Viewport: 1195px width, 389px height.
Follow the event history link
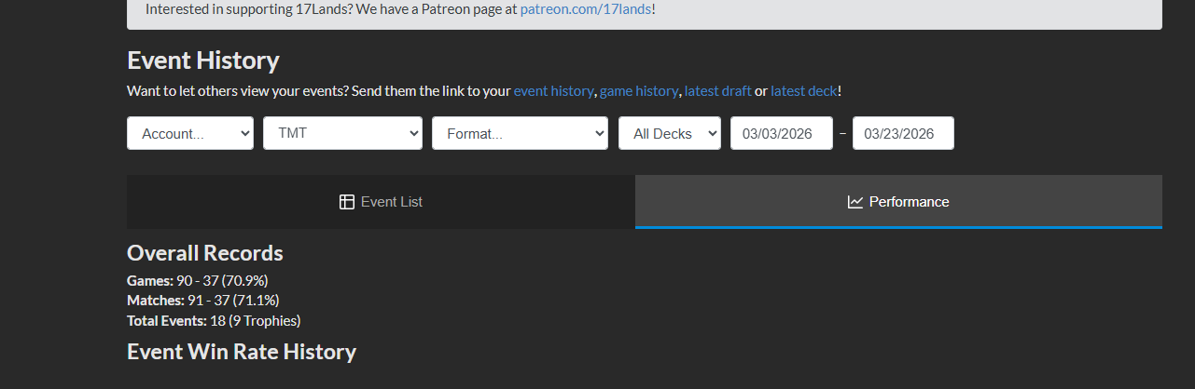click(x=553, y=91)
